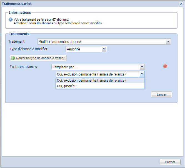The image size is (185, 168).
Task: Collapse the exclusion value dropdown arrow
Action: pyautogui.click(x=142, y=74)
